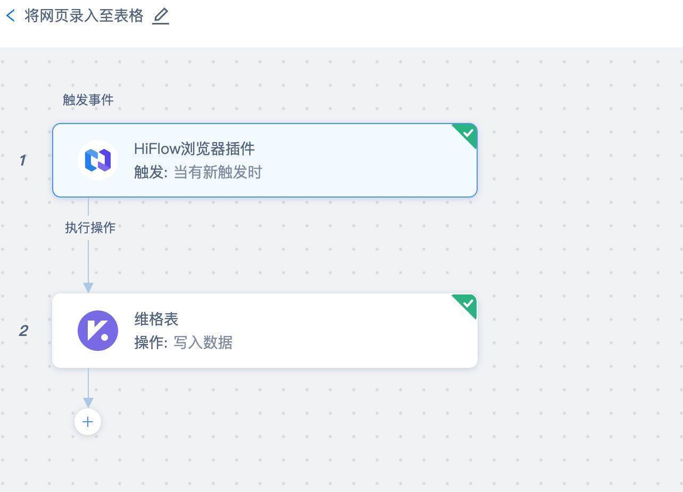Click the arrowhead above the plus button
The width and height of the screenshot is (683, 492).
pos(88,403)
